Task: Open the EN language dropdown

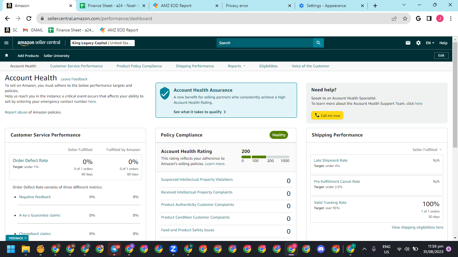Action: click(x=430, y=43)
